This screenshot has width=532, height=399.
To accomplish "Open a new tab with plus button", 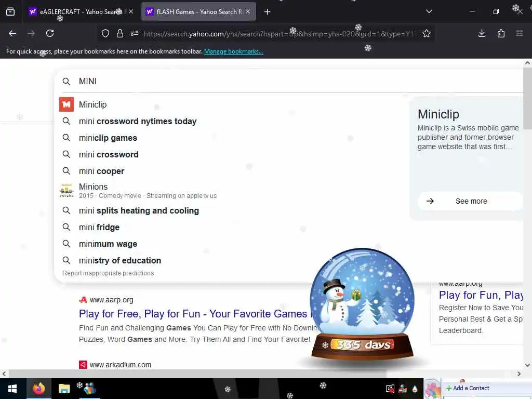I will (x=268, y=12).
